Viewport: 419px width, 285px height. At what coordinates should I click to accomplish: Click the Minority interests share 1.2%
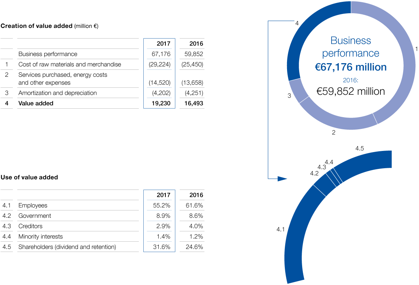(x=196, y=237)
